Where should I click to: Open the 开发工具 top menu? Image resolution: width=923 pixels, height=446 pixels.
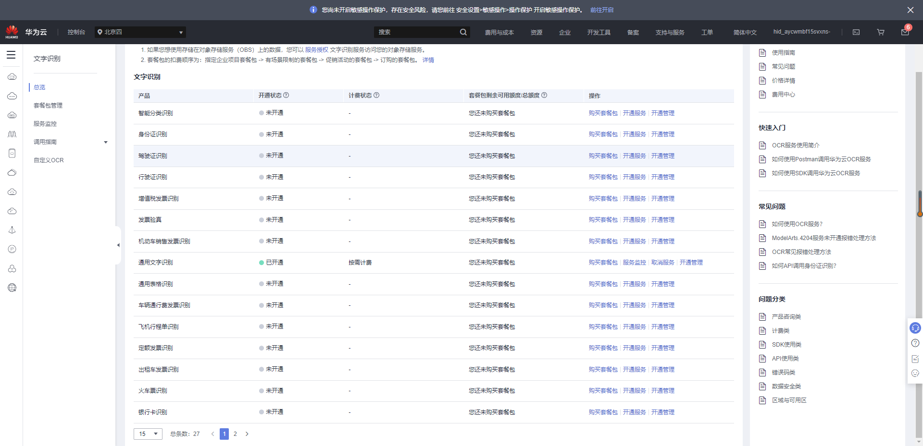tap(599, 33)
